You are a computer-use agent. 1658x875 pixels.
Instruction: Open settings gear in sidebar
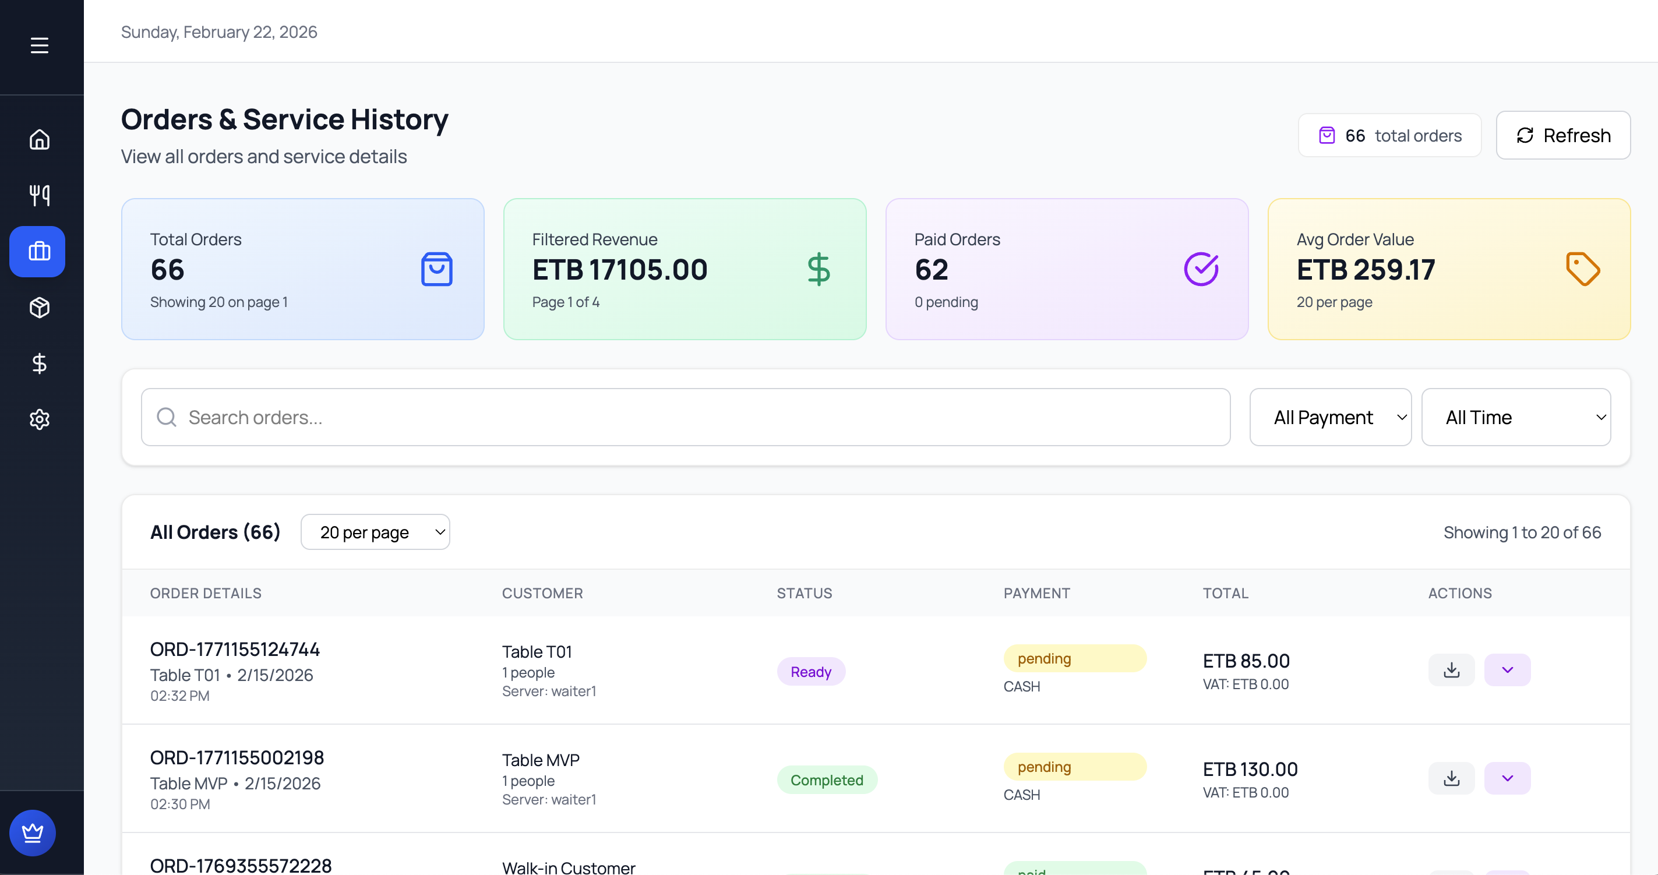[x=39, y=419]
